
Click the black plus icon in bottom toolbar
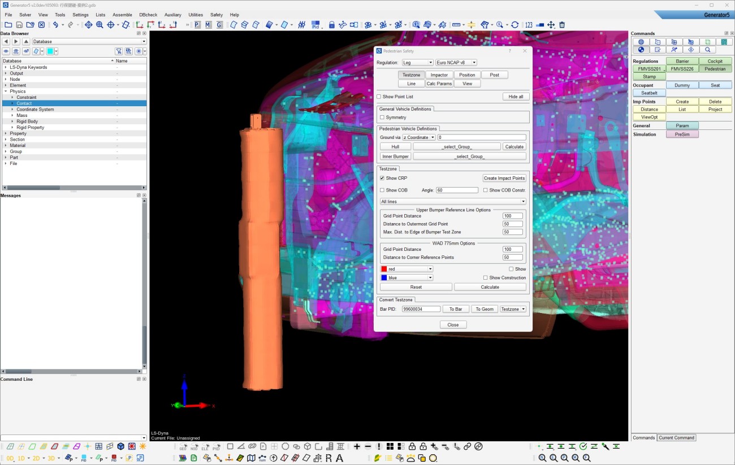[357, 446]
